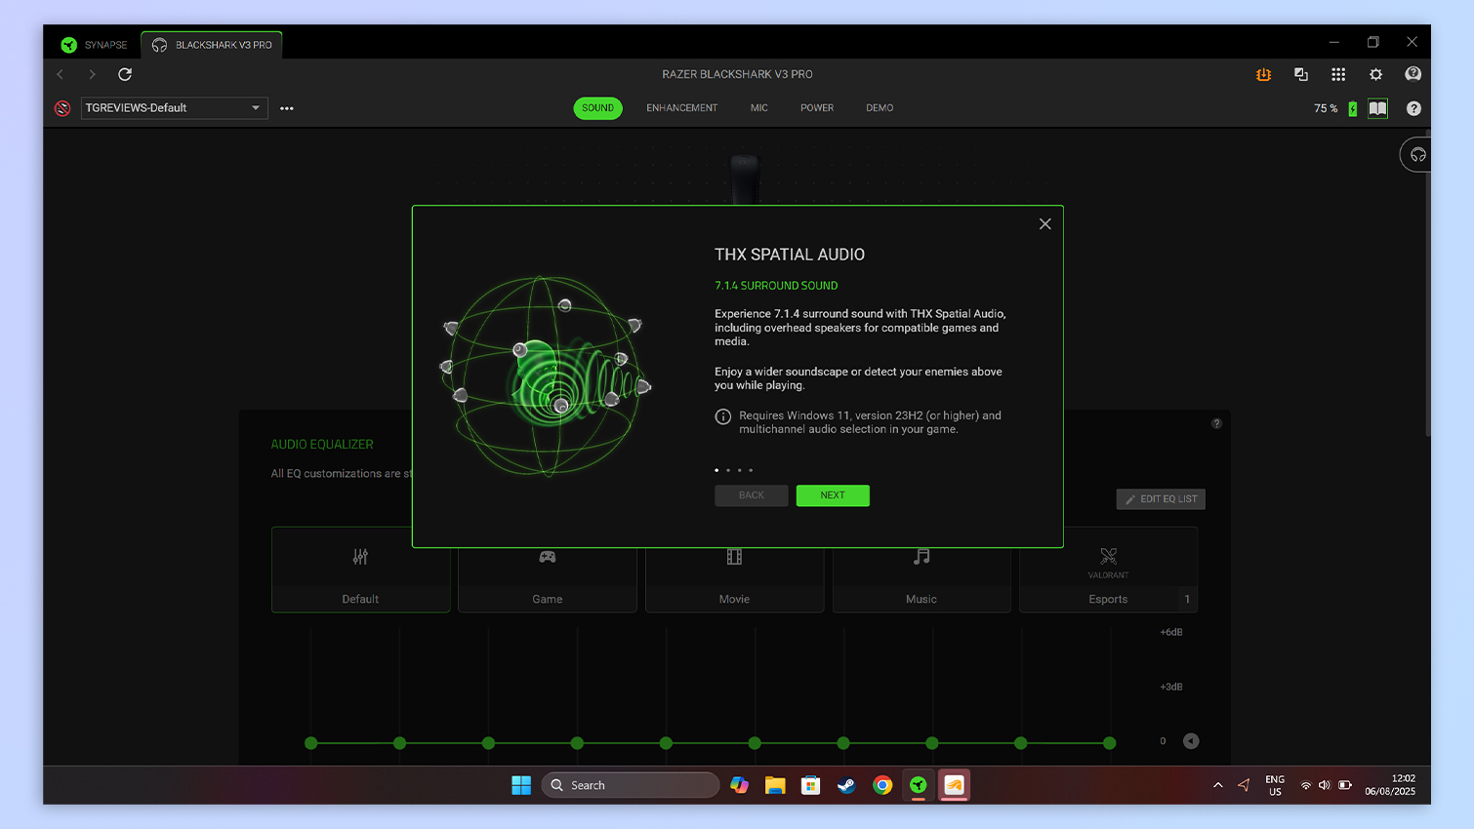Switch to the Sound tab

coord(597,108)
